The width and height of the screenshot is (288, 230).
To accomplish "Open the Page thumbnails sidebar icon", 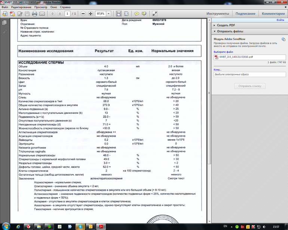I will [4, 23].
